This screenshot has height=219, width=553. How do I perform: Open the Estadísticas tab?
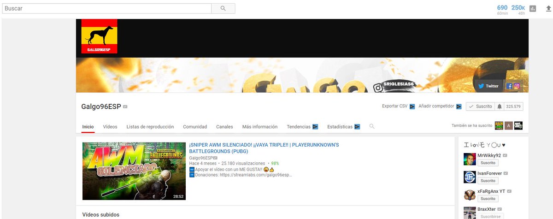tap(340, 127)
